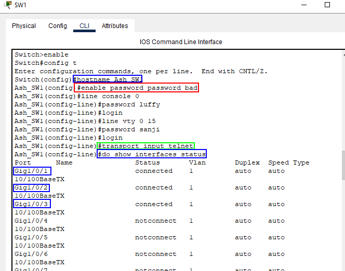The height and width of the screenshot is (271, 345).
Task: Click the 'Switch#config t' line
Action: click(x=46, y=63)
